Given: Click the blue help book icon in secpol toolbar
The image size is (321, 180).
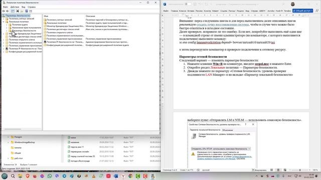Looking at the screenshot, I should 27,11.
